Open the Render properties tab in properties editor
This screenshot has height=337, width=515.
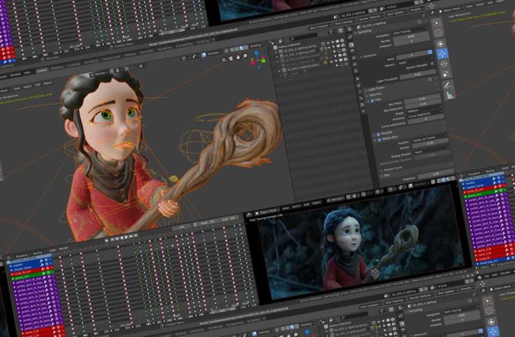(x=351, y=44)
